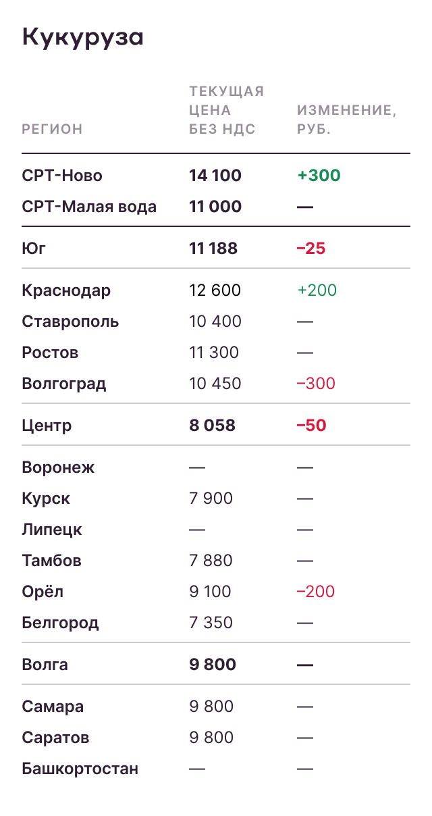Click the Волга group row label
Screen dimensions: 432x816
(x=45, y=665)
